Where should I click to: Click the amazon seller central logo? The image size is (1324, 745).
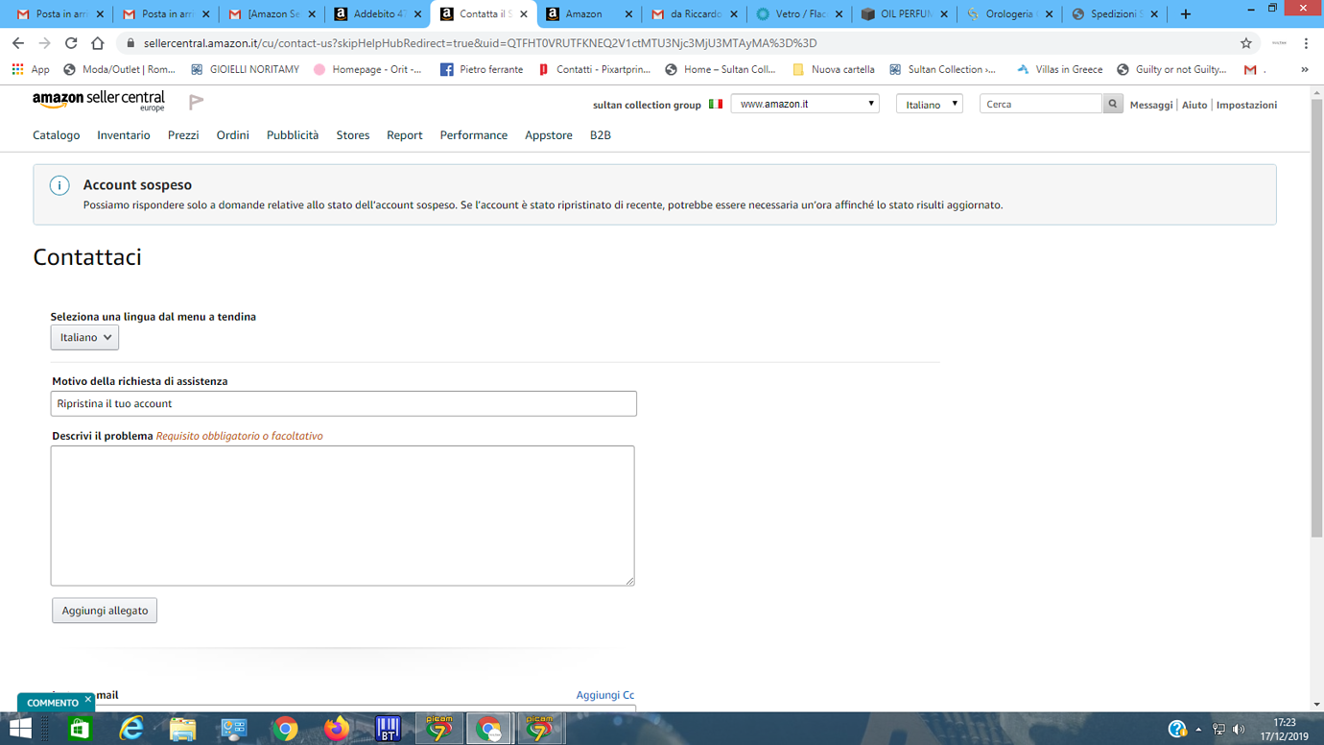99,101
